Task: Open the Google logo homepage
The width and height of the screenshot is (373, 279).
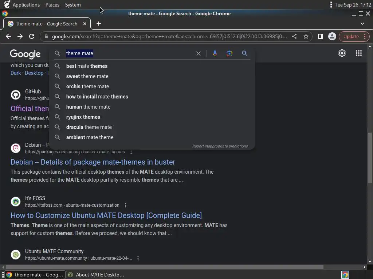Action: [x=25, y=54]
